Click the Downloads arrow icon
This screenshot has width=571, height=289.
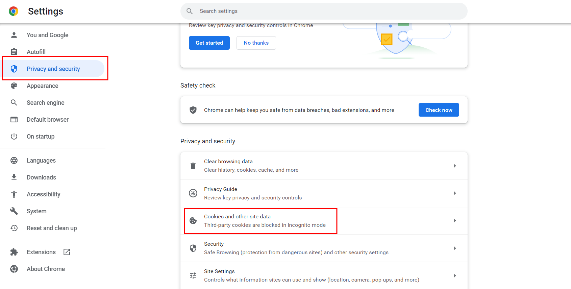[14, 177]
